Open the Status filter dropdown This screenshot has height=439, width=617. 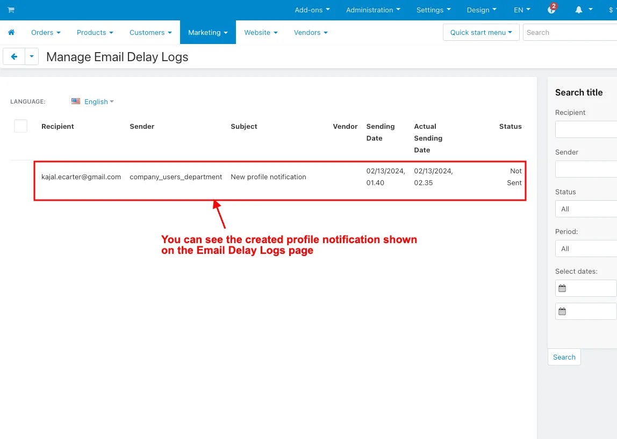point(586,209)
